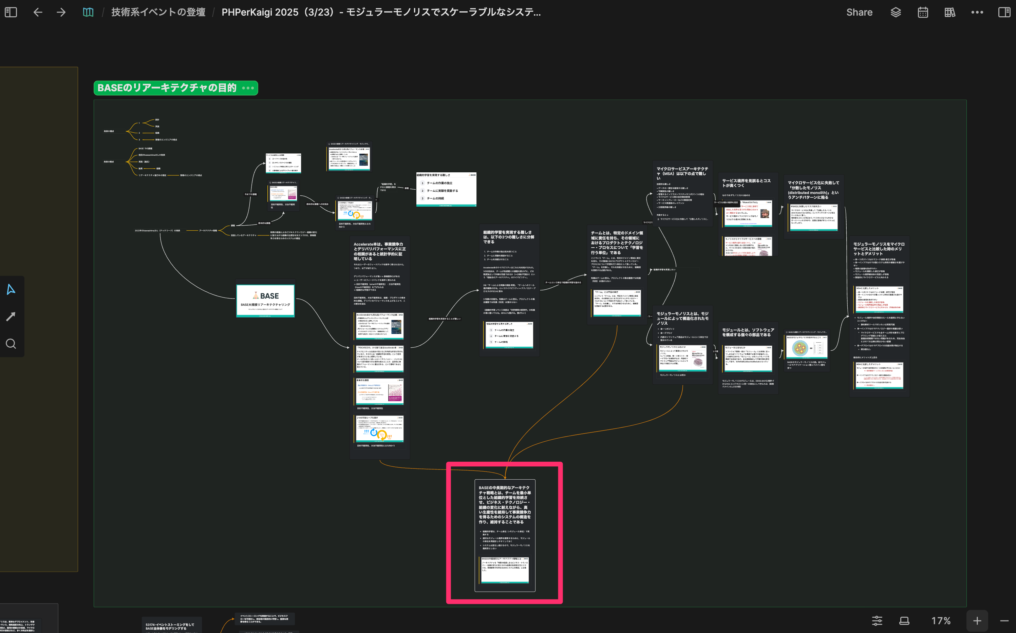Viewport: 1016px width, 633px height.
Task: Start presentation mode laptop icon
Action: [904, 620]
